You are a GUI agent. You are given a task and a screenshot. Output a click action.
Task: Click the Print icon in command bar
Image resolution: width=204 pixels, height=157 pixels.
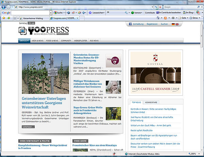point(173,18)
